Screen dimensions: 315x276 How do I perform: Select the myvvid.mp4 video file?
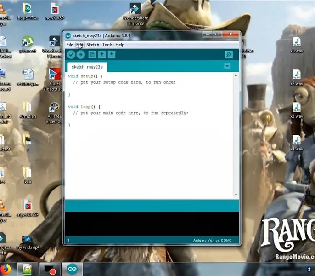pyautogui.click(x=28, y=242)
